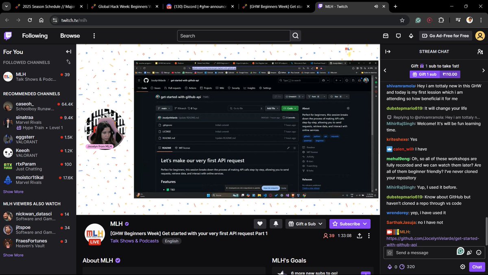Sort followed channels with the arrows icon
This screenshot has width=488, height=275.
[x=68, y=62]
